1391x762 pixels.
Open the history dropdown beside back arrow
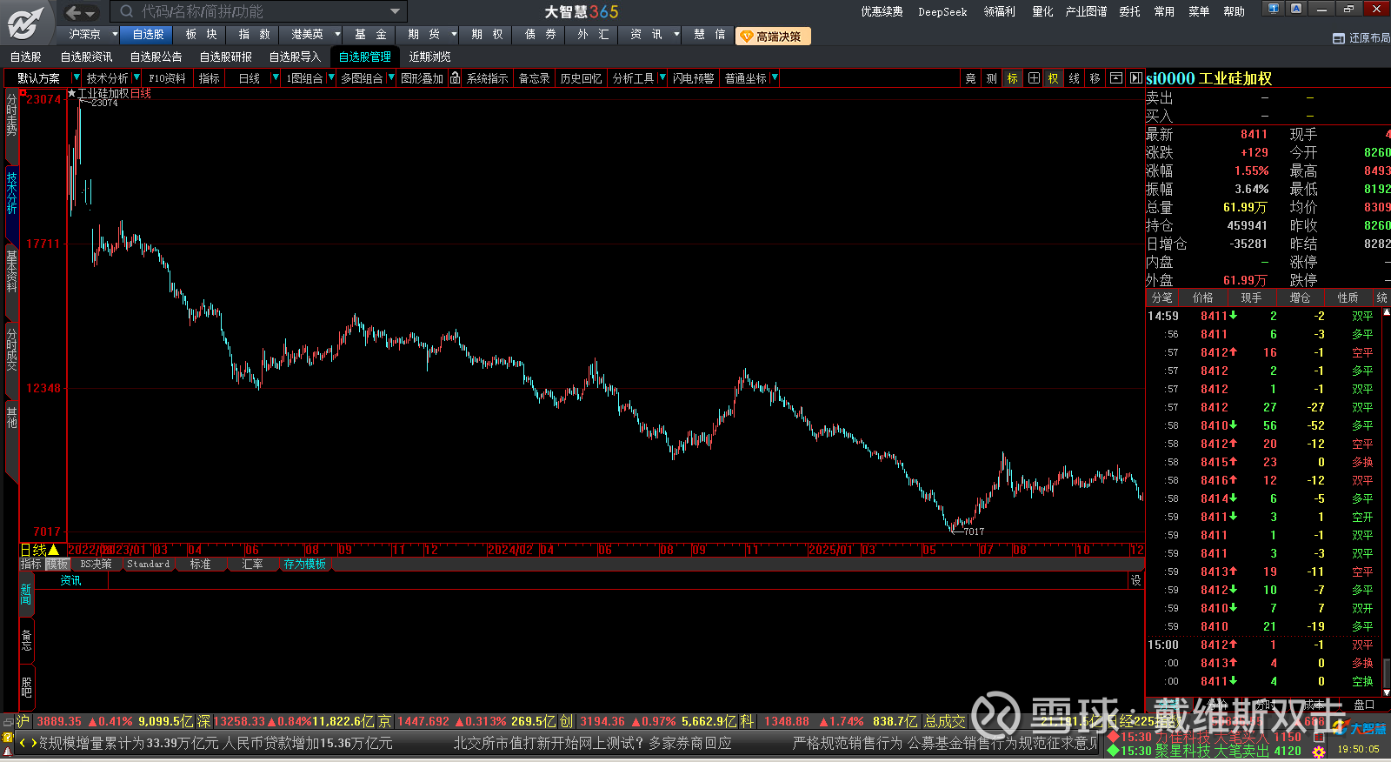[91, 12]
